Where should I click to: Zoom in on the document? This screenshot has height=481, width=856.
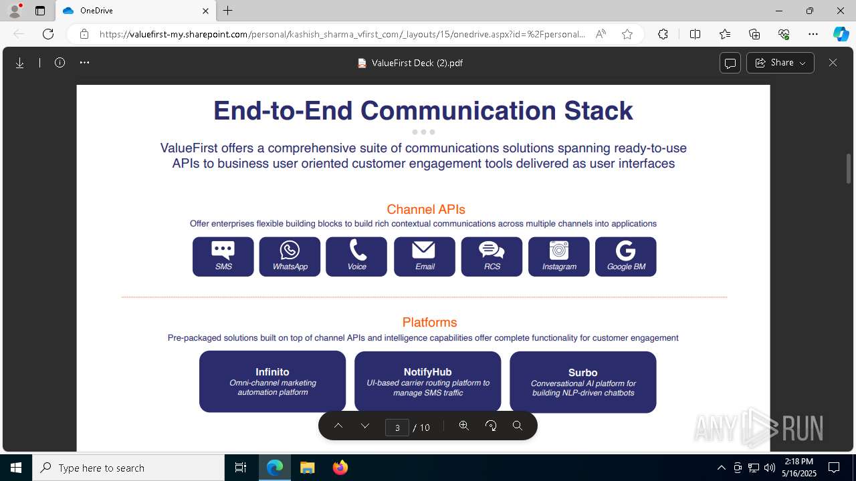click(x=463, y=426)
